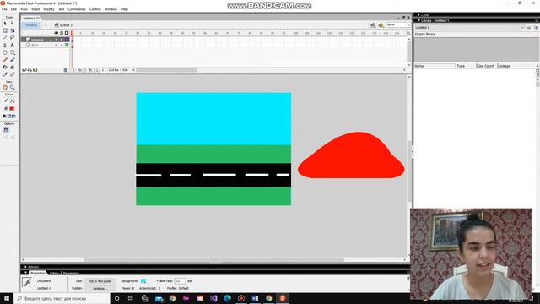Open the File menu
The image size is (540, 304).
click(x=4, y=9)
